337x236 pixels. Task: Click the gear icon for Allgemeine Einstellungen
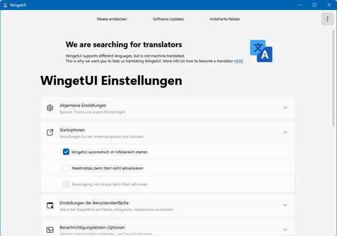(x=50, y=108)
